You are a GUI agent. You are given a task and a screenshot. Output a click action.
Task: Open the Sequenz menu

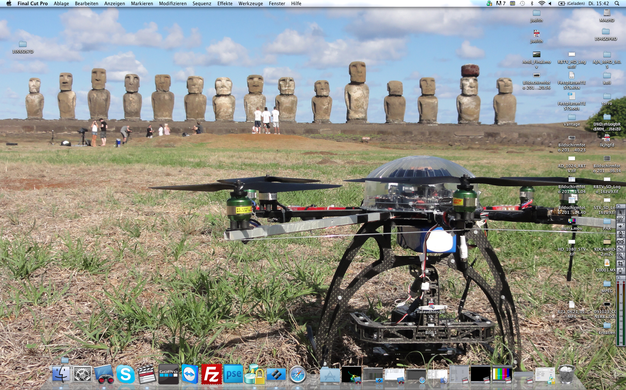pyautogui.click(x=201, y=4)
